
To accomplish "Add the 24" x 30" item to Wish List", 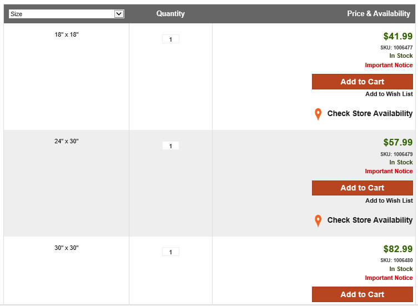I will tap(389, 200).
